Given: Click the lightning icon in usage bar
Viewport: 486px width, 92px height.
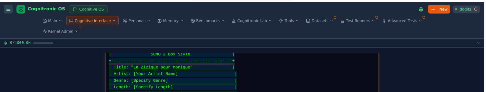Looking at the screenshot, I should point(6,43).
